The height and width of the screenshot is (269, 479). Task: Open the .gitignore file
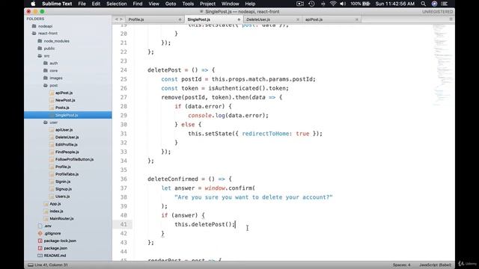coord(52,233)
